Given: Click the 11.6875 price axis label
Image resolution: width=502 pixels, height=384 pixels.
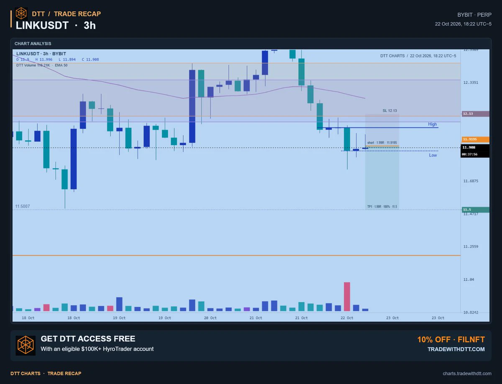Looking at the screenshot, I should pos(470,181).
